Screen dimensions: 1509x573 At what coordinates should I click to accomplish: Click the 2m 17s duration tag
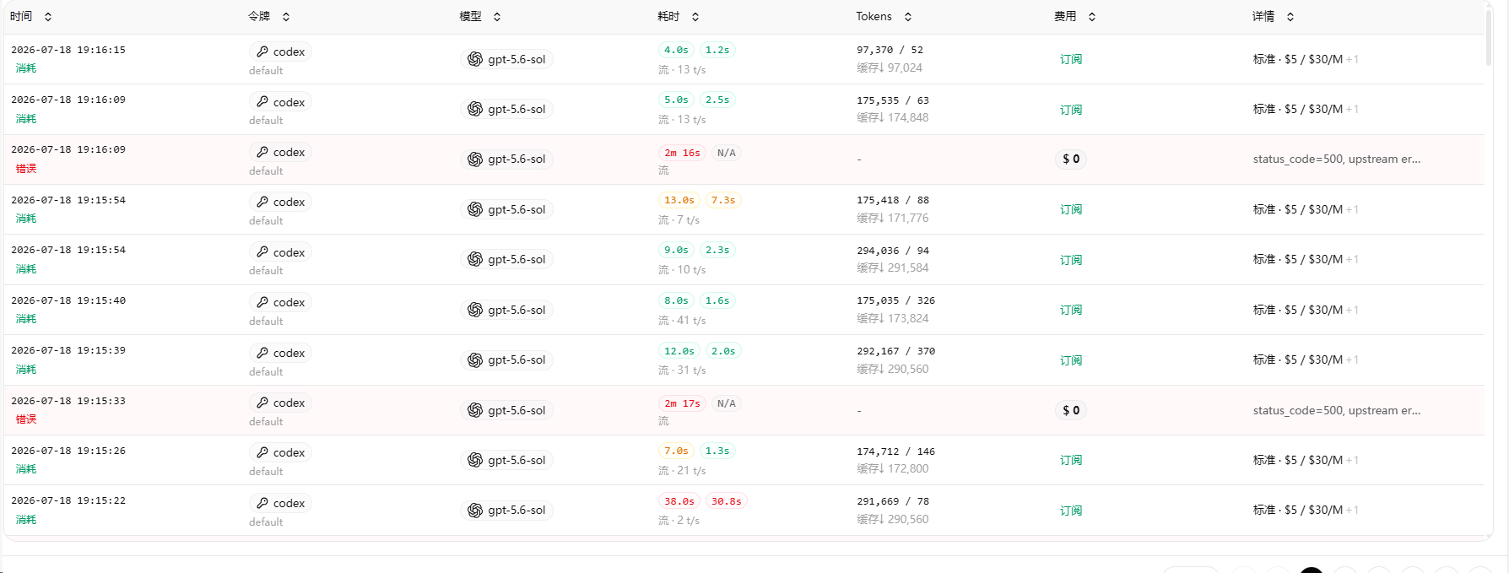[x=682, y=403]
